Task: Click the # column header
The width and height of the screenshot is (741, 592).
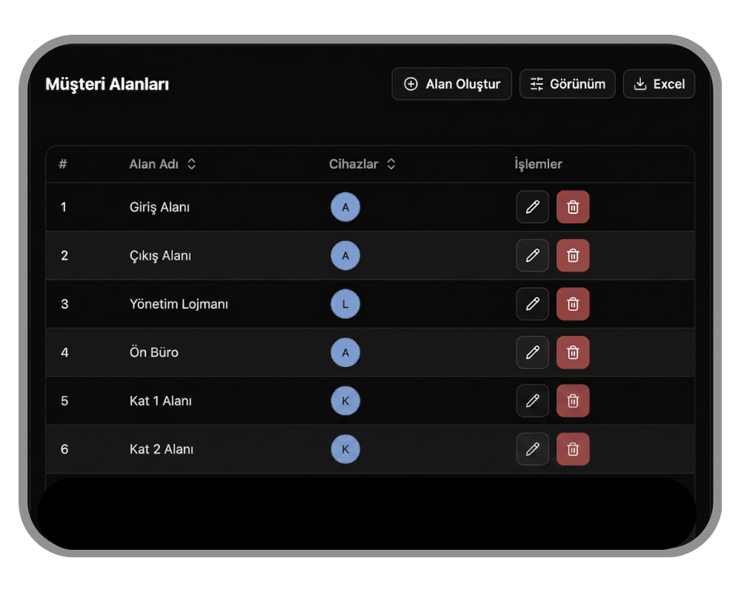Action: click(63, 164)
